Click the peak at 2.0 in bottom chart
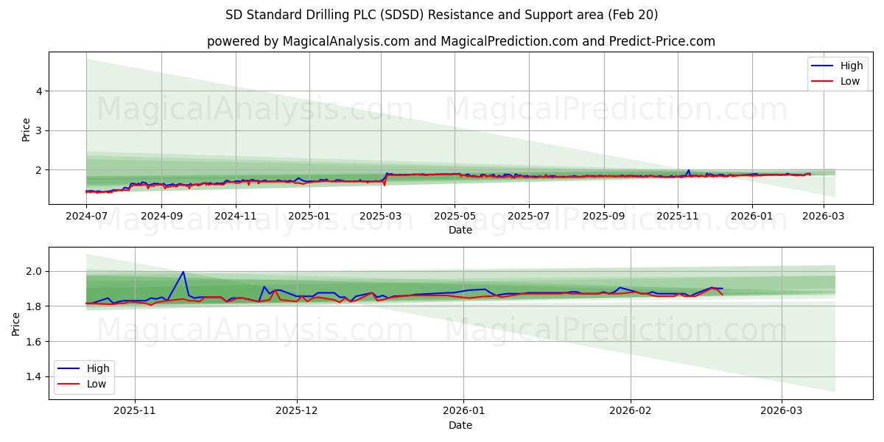Screen dimensions: 884x442 tap(182, 272)
